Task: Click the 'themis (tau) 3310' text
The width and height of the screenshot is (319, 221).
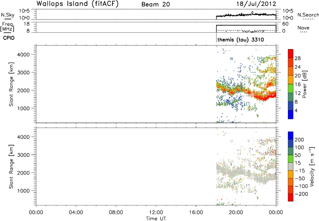Action: click(x=241, y=39)
